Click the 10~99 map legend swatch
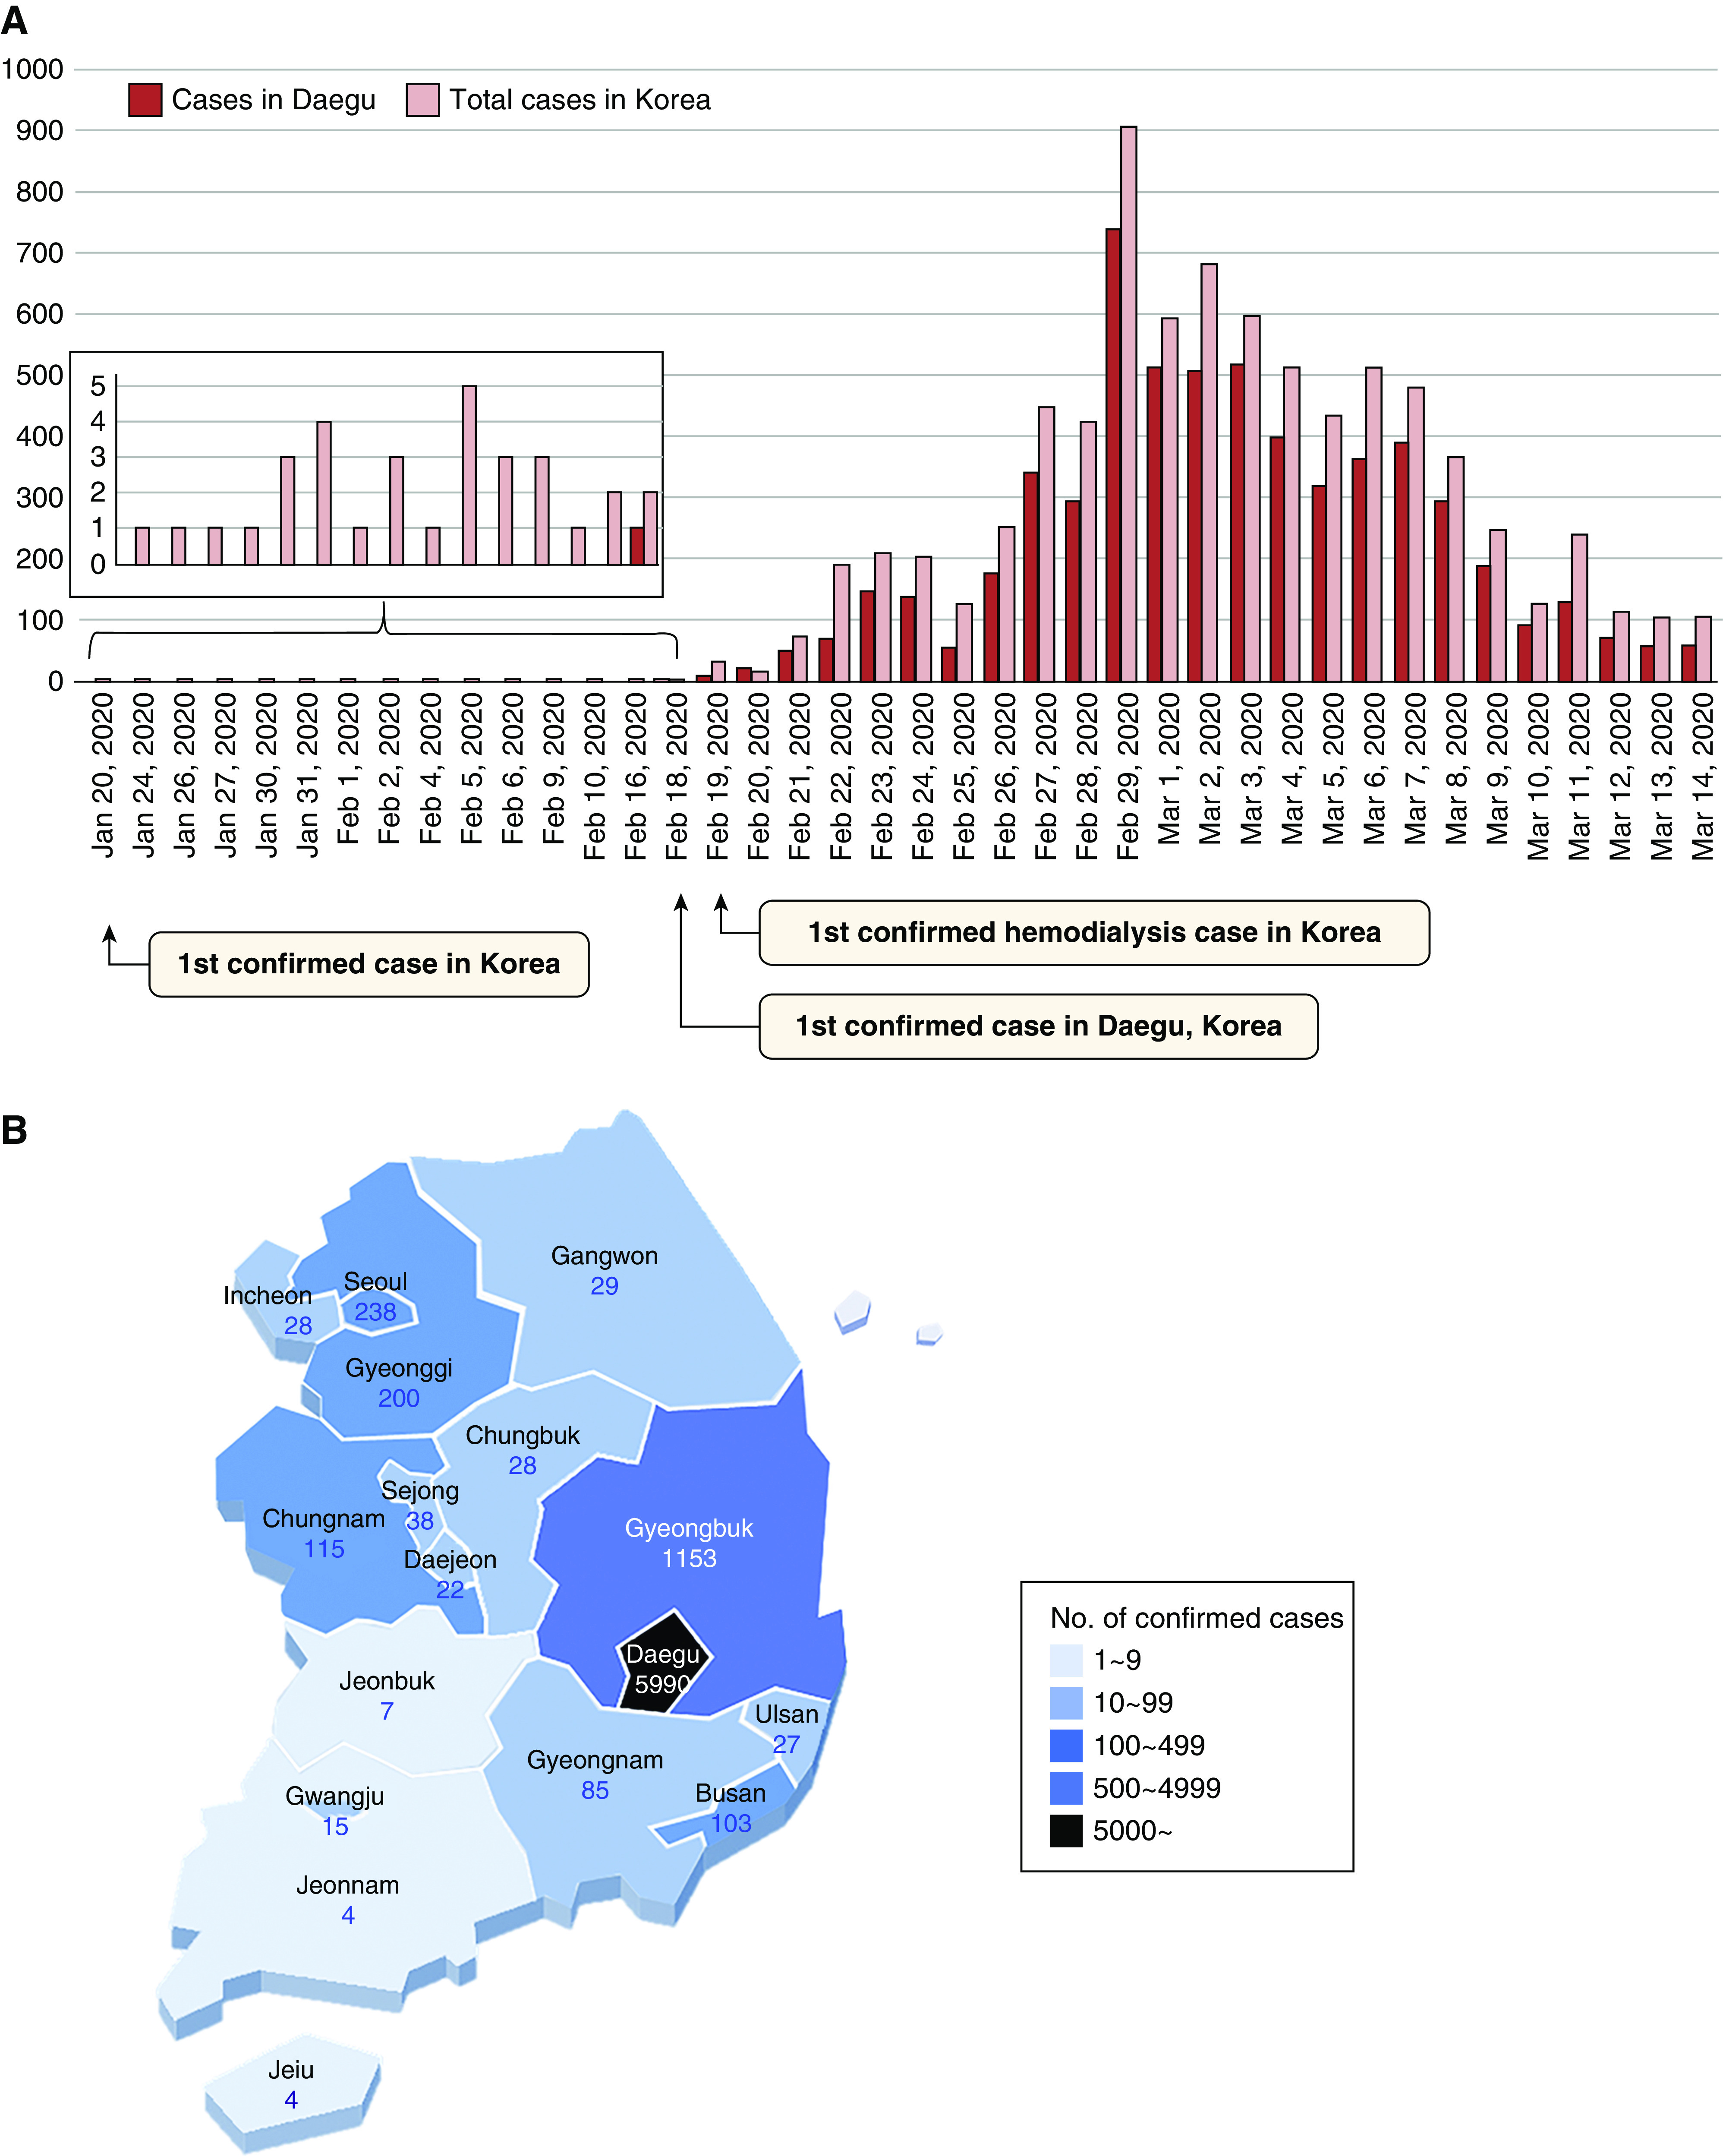1723x2156 pixels. point(1066,1703)
